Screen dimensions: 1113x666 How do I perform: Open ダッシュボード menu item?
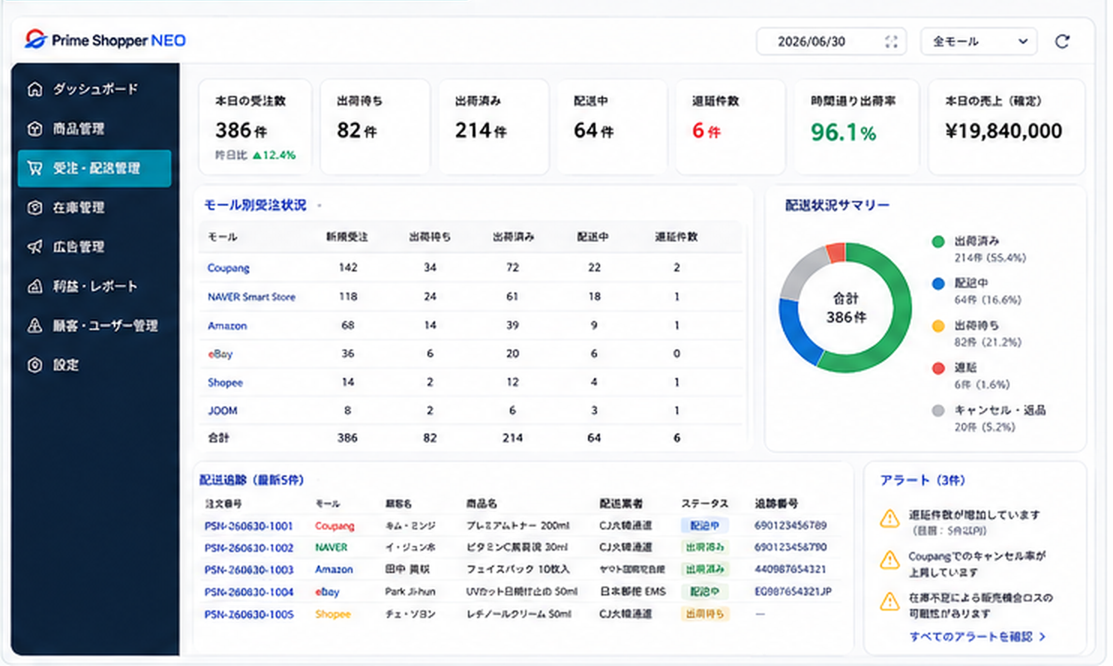(x=94, y=89)
